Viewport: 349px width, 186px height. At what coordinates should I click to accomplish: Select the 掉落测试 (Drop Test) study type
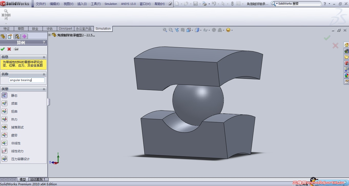pyautogui.click(x=4, y=127)
